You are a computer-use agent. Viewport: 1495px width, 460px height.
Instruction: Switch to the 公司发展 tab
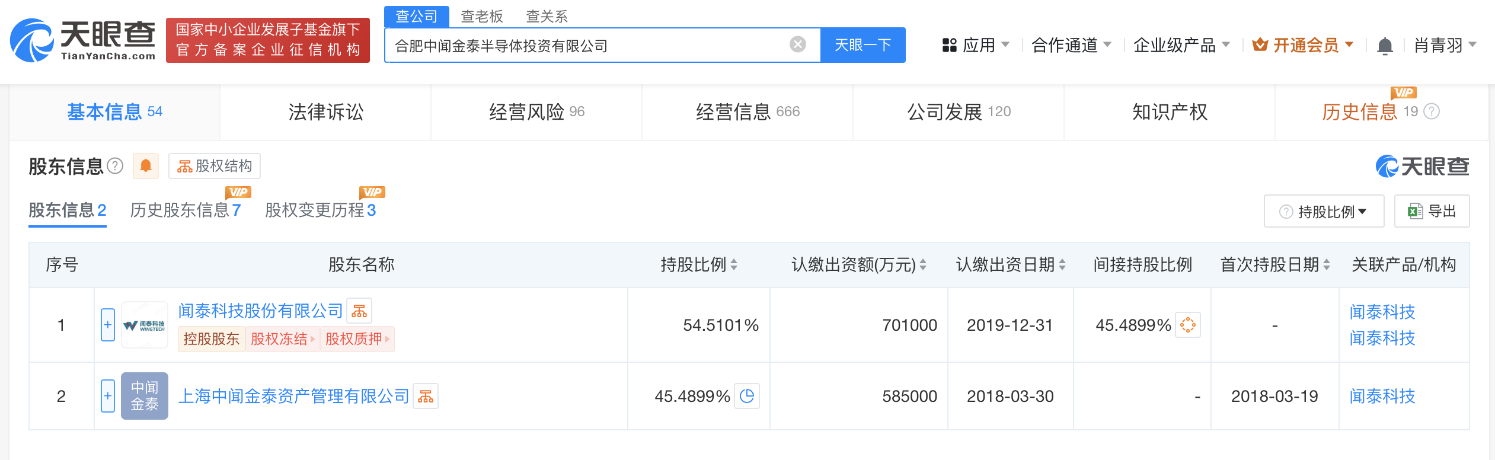click(959, 112)
